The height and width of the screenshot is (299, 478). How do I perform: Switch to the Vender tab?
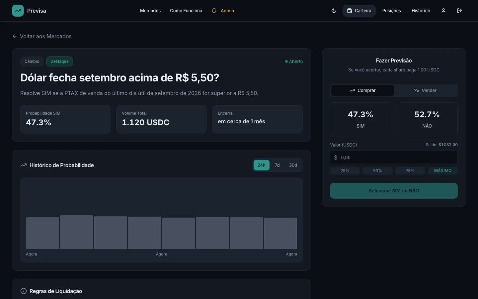425,90
